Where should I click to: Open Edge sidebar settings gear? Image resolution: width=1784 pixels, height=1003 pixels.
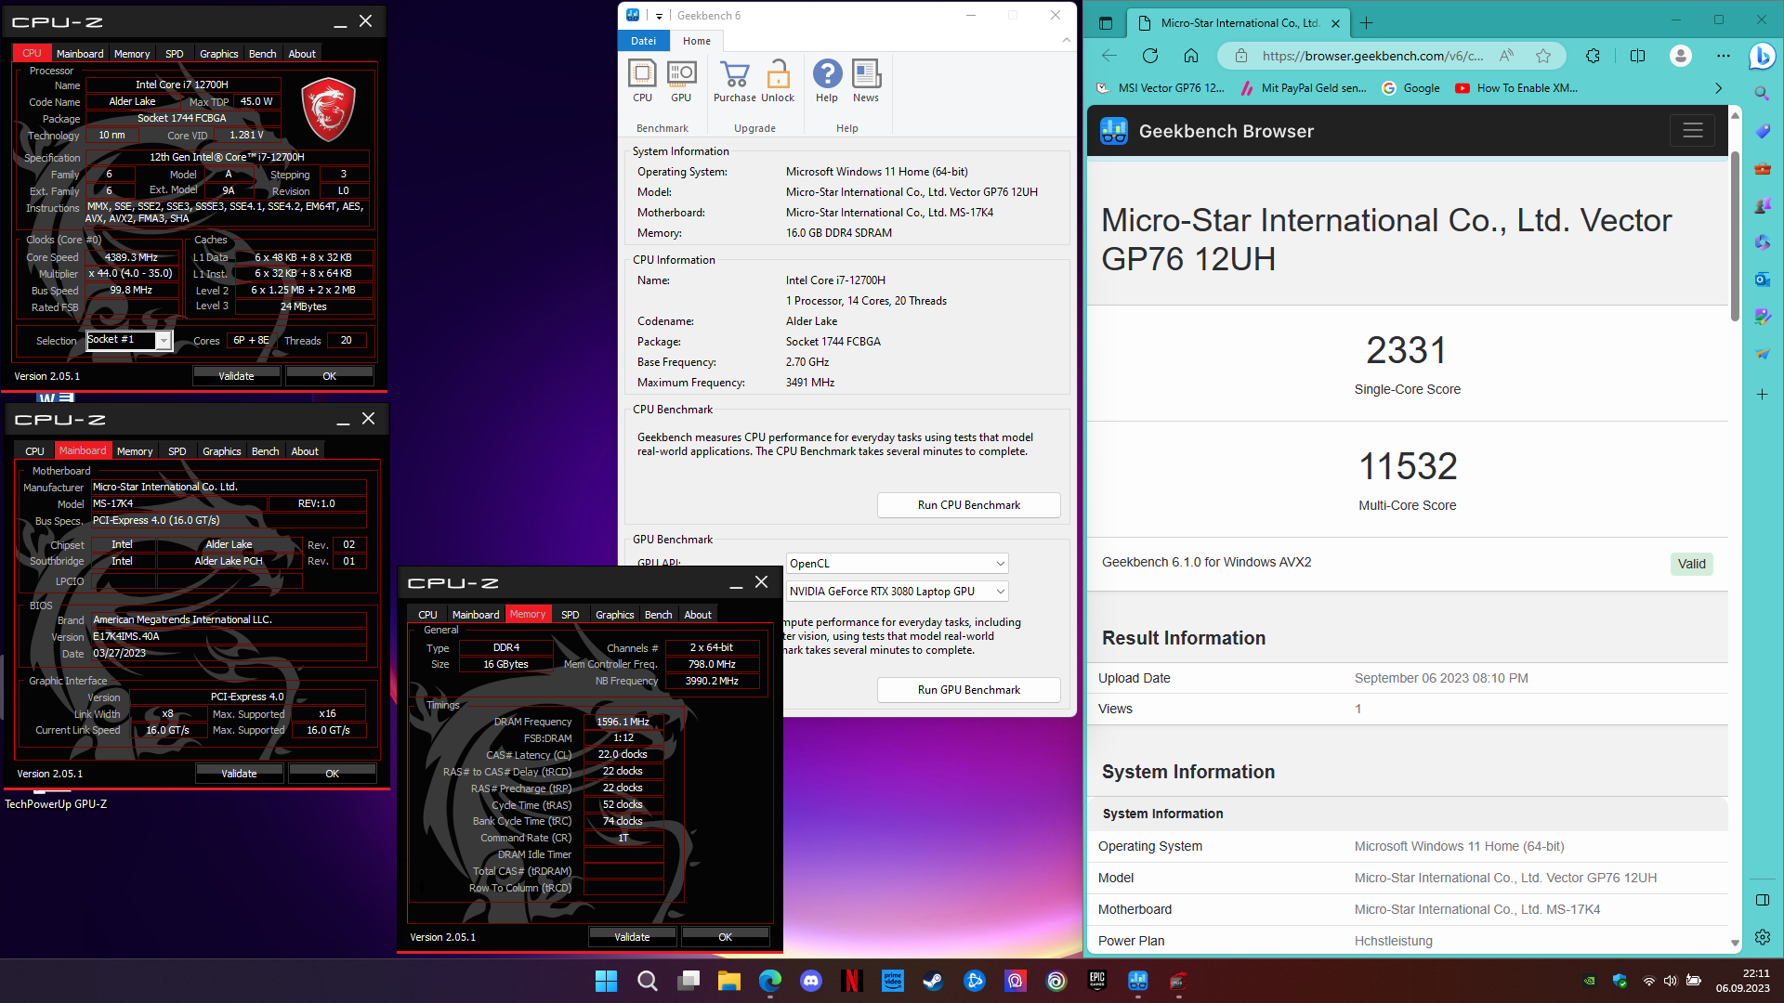point(1762,937)
